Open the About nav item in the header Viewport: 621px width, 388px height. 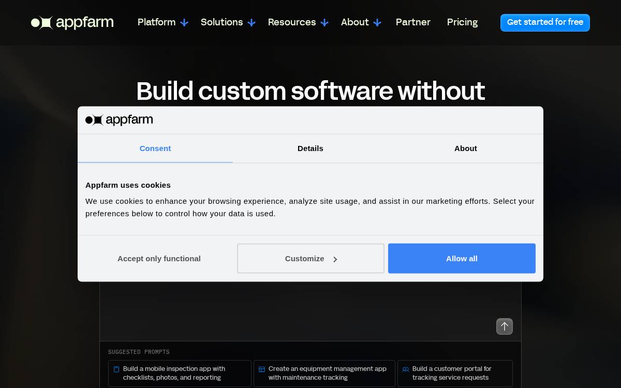(x=355, y=22)
